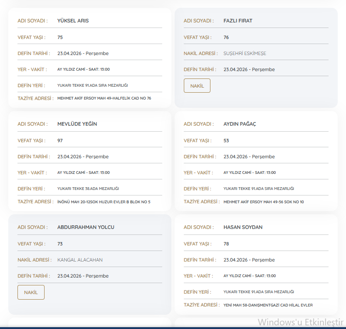
Task: Click the name MEVLÜDE YEĞİN
Action: click(x=77, y=124)
